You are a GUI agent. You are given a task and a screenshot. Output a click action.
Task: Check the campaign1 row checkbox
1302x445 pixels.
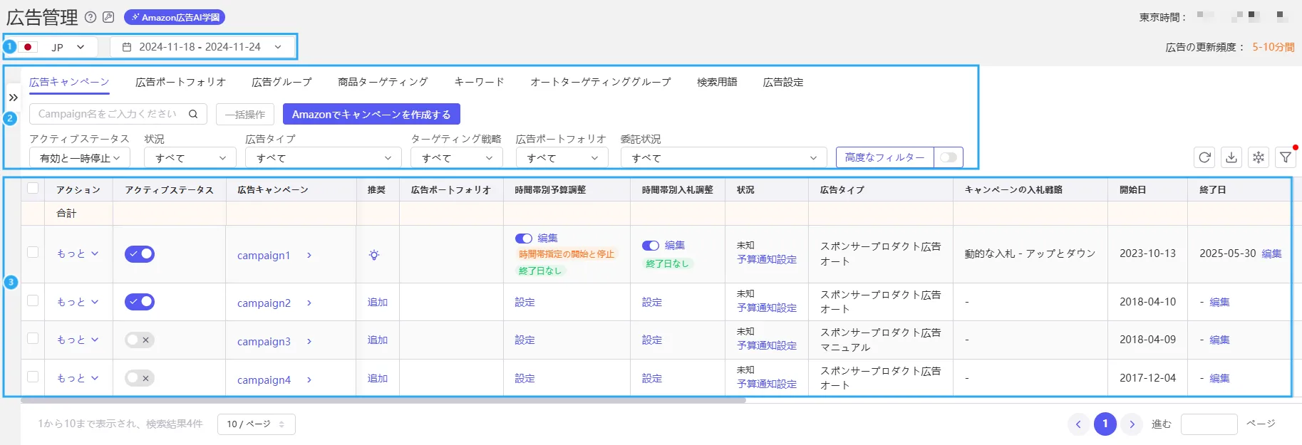[33, 252]
